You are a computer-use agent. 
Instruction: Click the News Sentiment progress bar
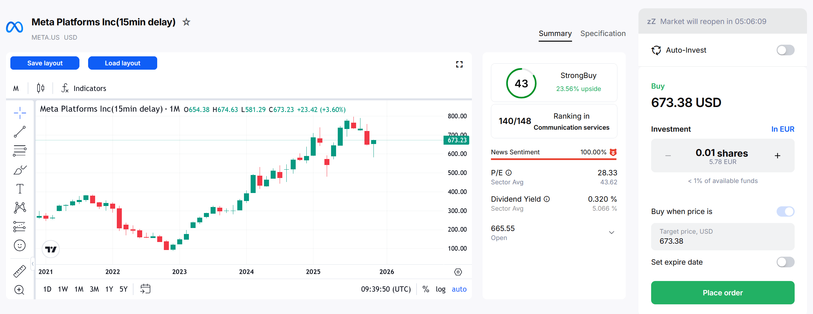point(554,159)
